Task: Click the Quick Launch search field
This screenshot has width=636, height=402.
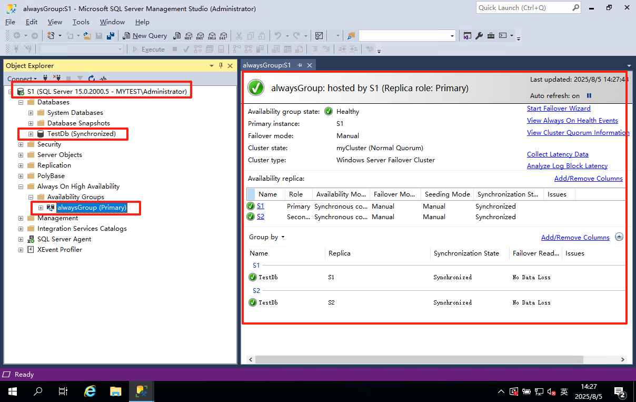Action: click(x=528, y=8)
